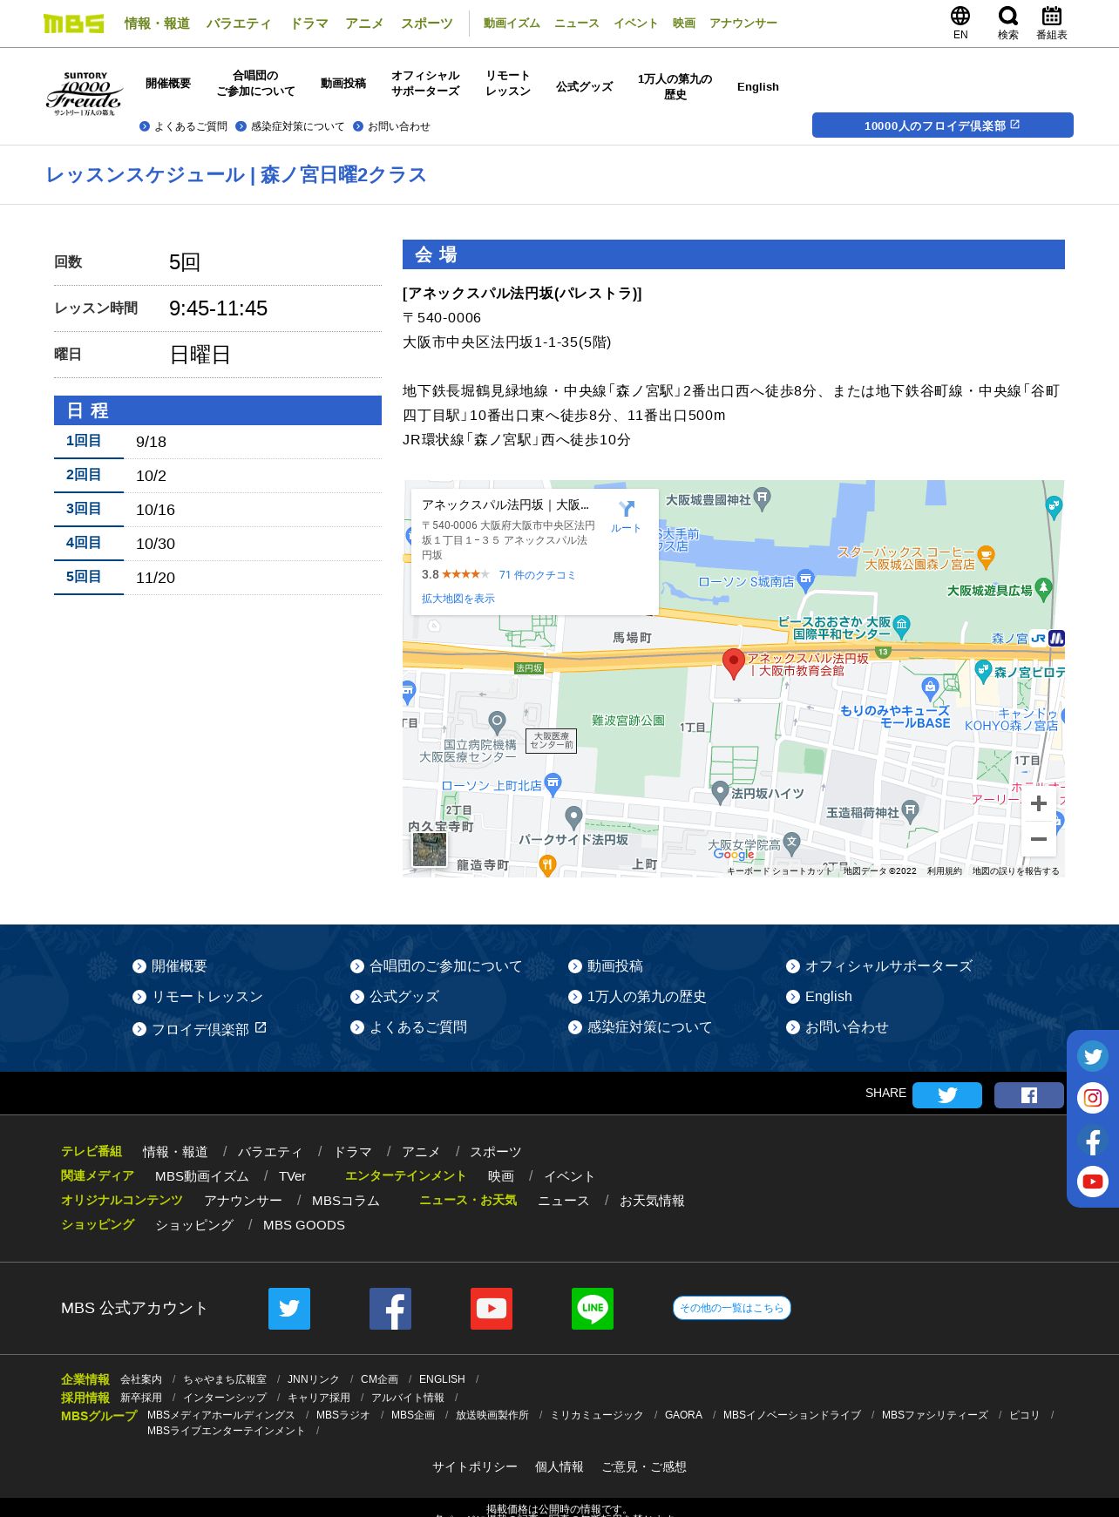Open 動画投稿 site menu item

(343, 84)
